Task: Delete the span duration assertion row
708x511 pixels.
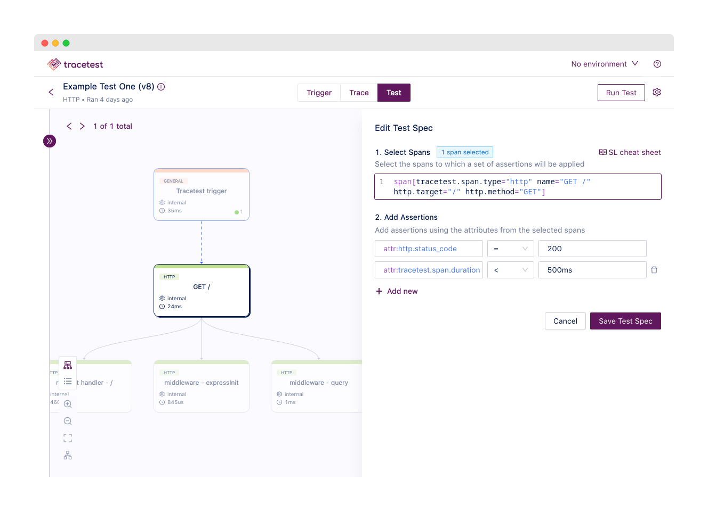Action: 654,270
